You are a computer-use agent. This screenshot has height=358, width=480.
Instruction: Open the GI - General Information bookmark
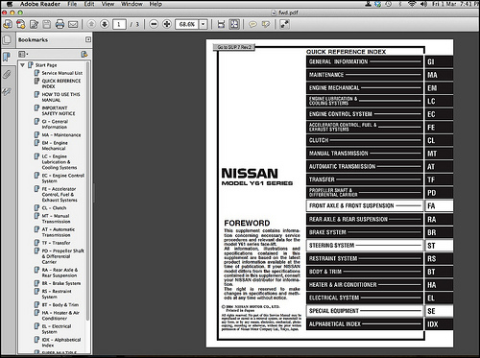[55, 124]
